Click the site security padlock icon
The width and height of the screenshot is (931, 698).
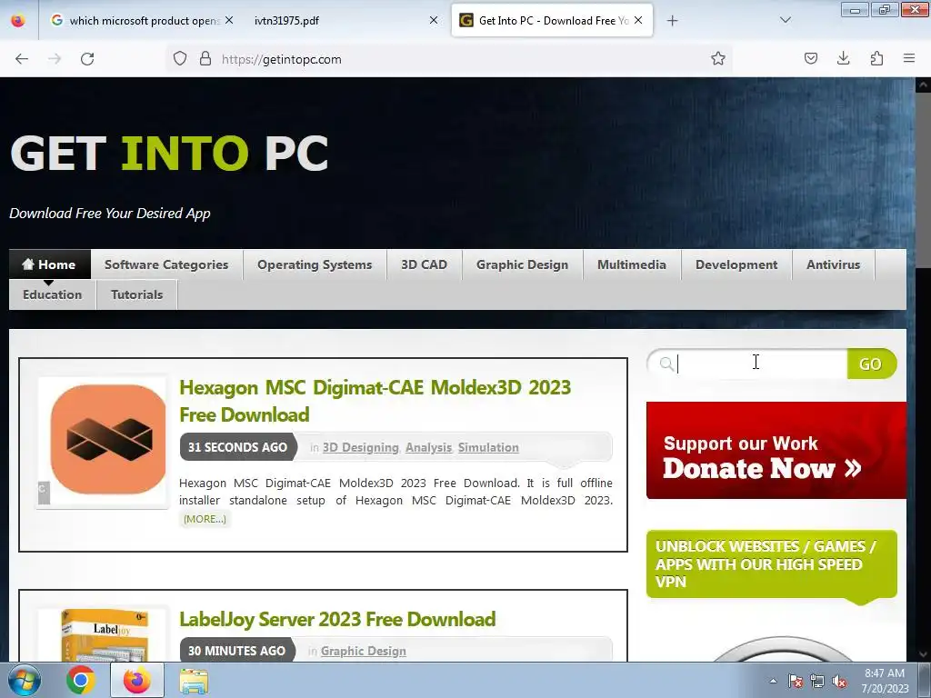pos(205,59)
